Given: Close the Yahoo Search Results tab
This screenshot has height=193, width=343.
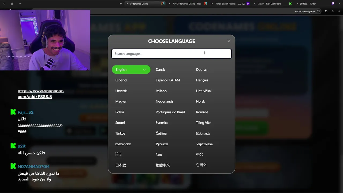Looking at the screenshot, I should pyautogui.click(x=212, y=4).
